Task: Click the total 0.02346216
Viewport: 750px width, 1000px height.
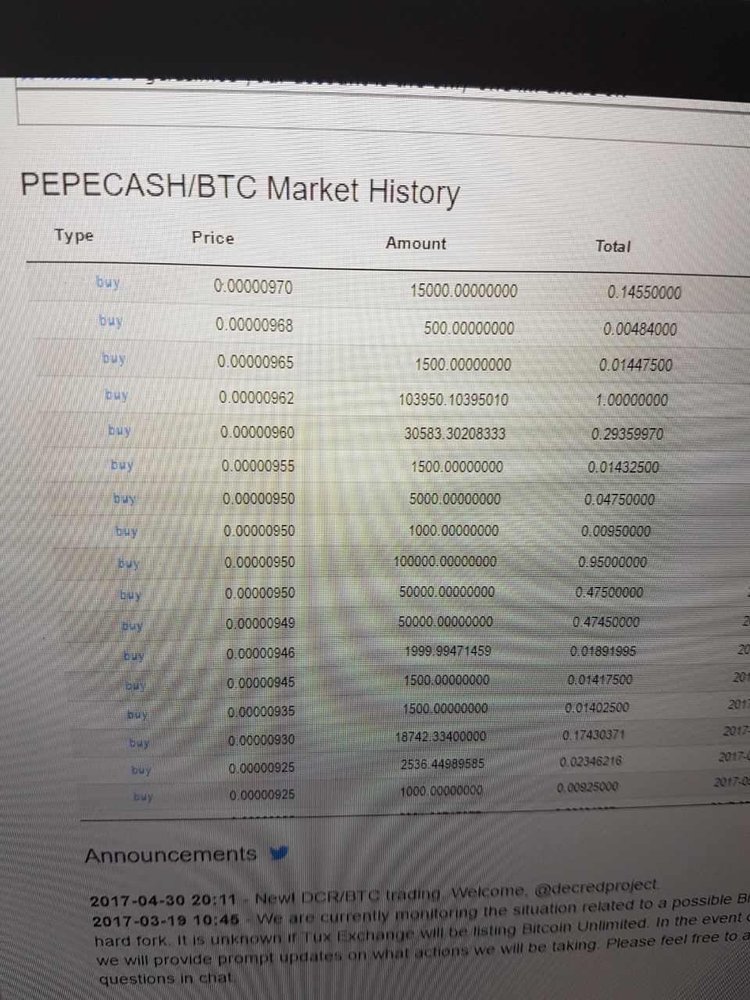Action: tap(591, 761)
